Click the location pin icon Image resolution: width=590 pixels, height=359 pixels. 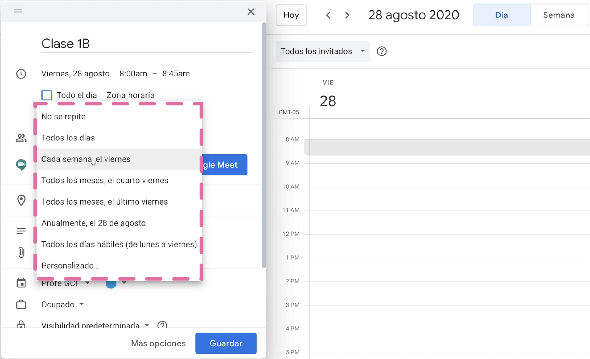click(x=21, y=200)
